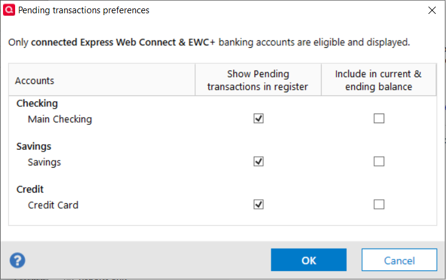Select the bold Checking group heading

point(37,104)
